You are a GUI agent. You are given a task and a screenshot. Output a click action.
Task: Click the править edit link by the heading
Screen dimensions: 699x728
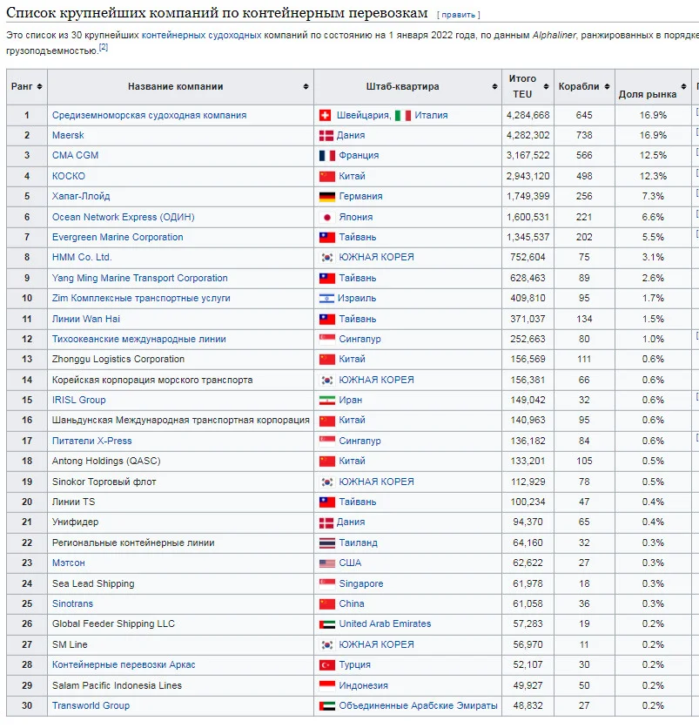459,15
